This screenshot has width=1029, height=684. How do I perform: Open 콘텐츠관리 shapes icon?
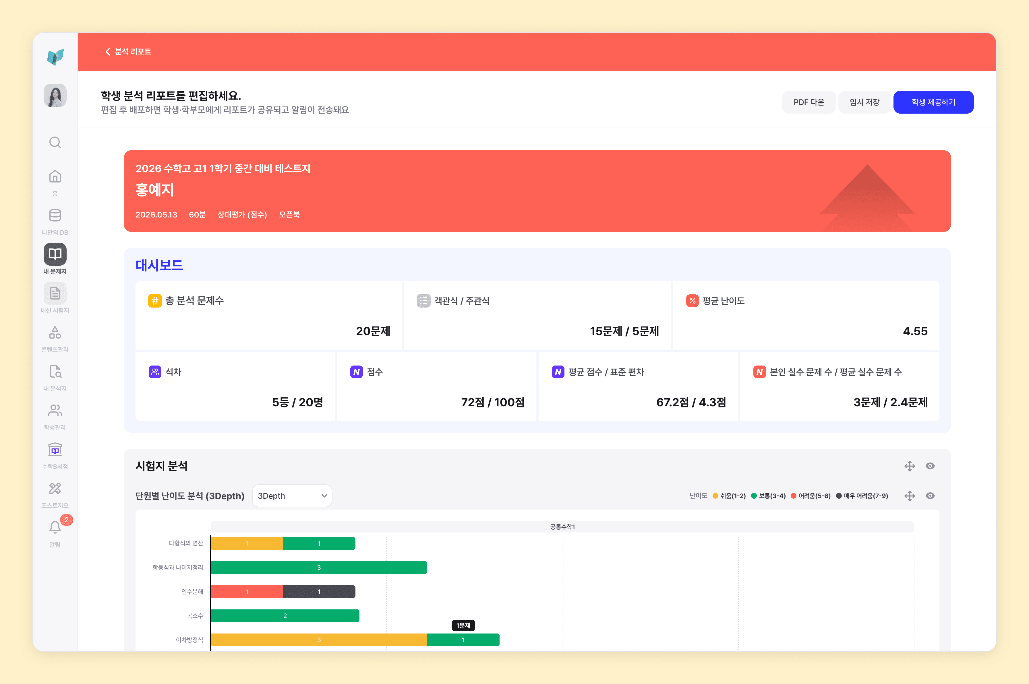(55, 333)
